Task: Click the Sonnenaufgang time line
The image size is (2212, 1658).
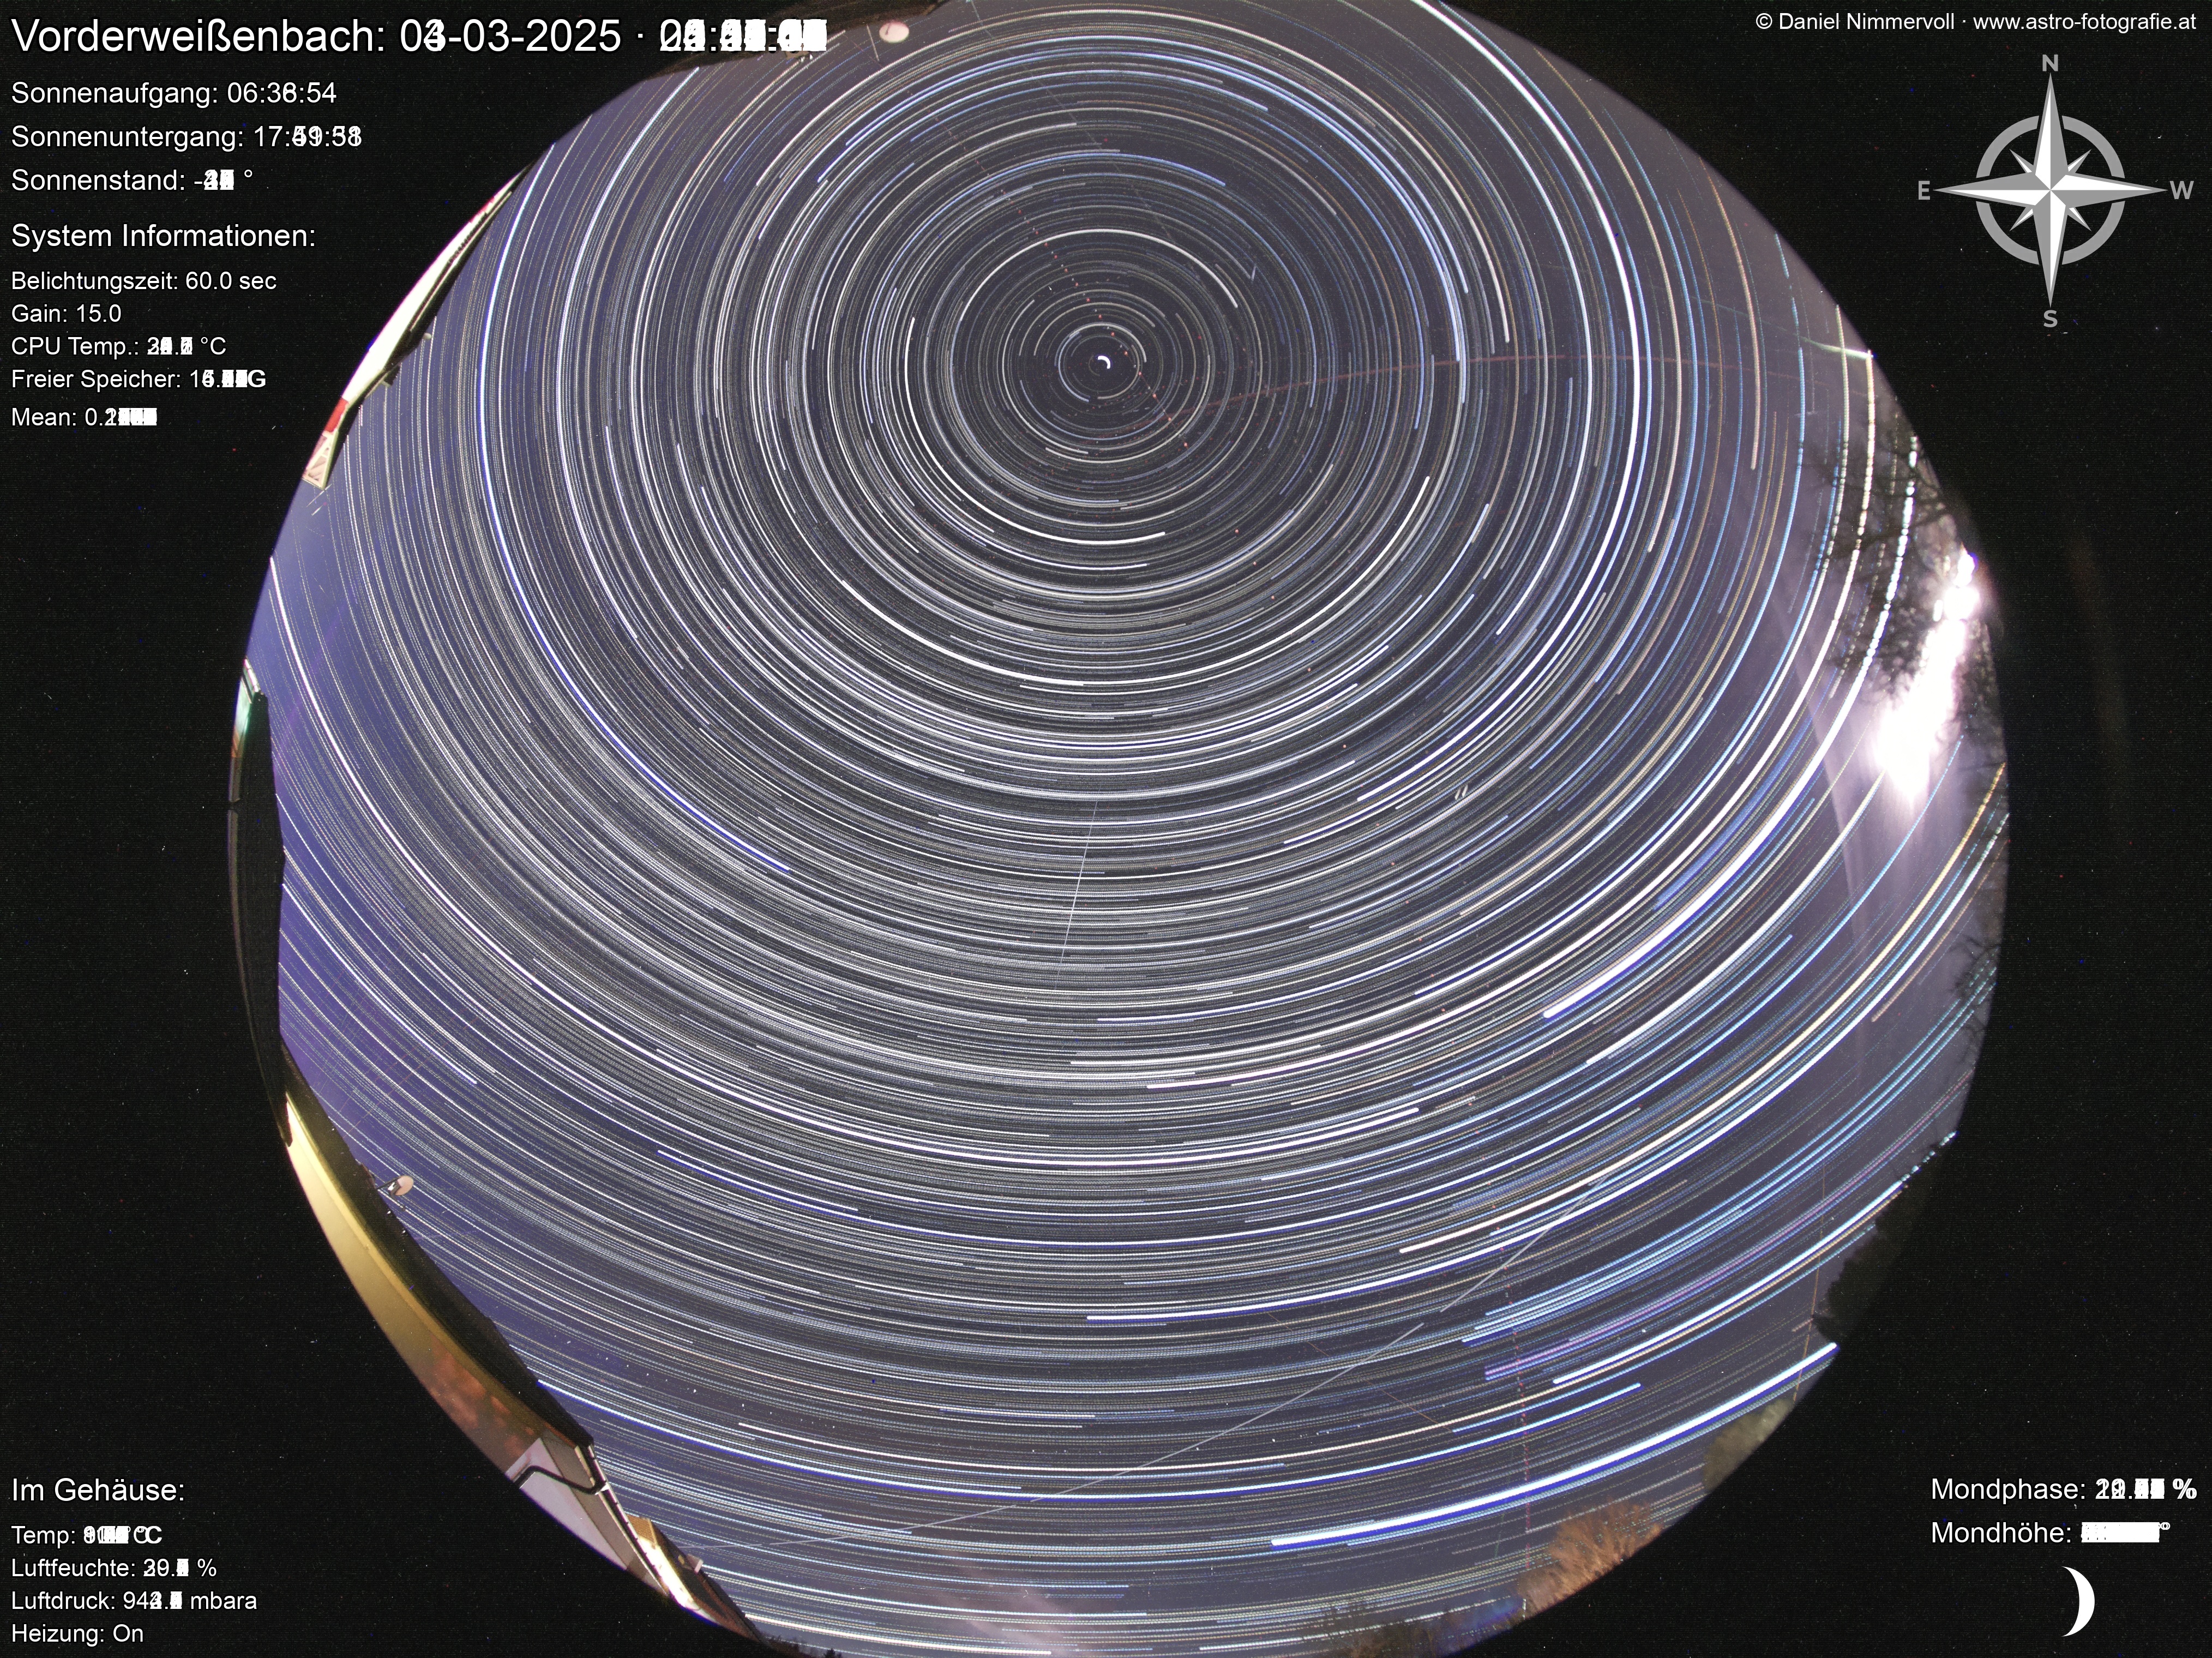Action: (174, 93)
